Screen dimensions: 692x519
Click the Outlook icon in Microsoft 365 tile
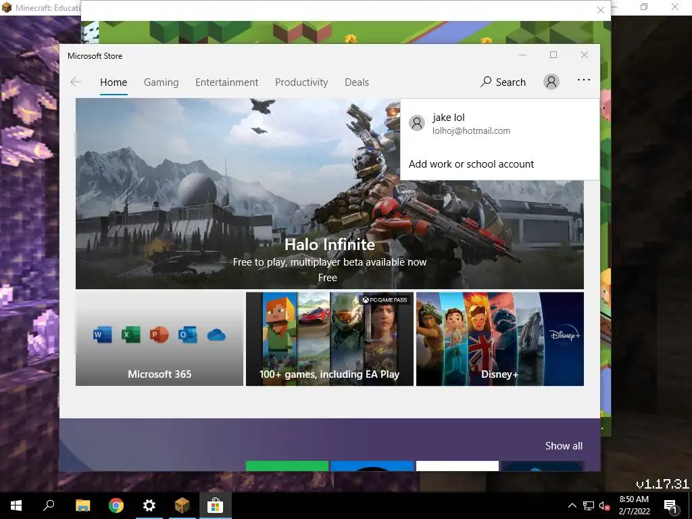click(188, 335)
